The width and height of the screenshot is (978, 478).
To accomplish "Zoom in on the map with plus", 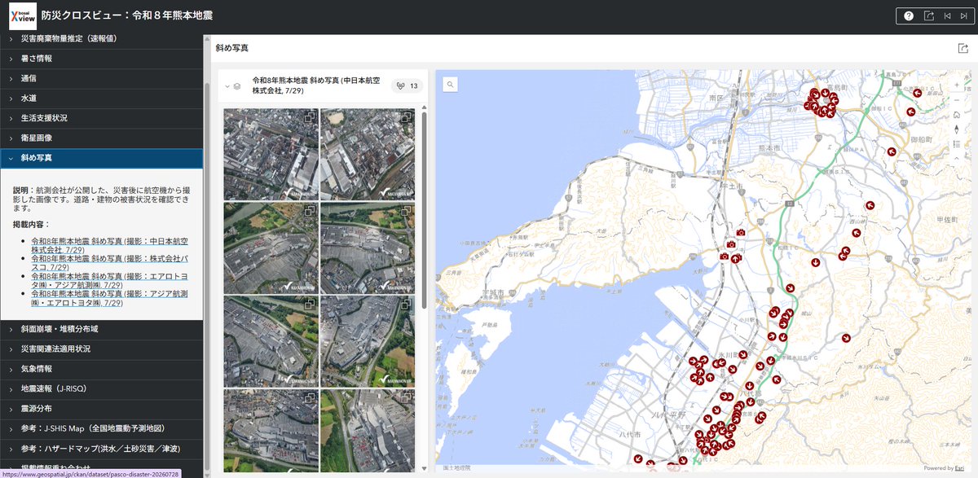I will click(957, 85).
